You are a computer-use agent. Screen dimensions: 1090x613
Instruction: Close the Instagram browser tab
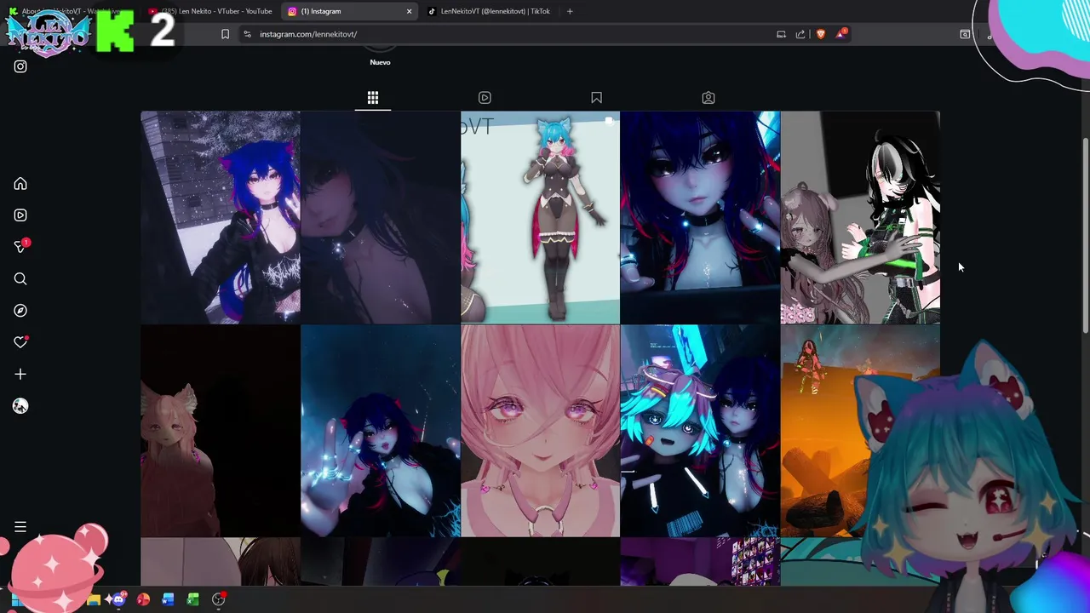(x=409, y=11)
